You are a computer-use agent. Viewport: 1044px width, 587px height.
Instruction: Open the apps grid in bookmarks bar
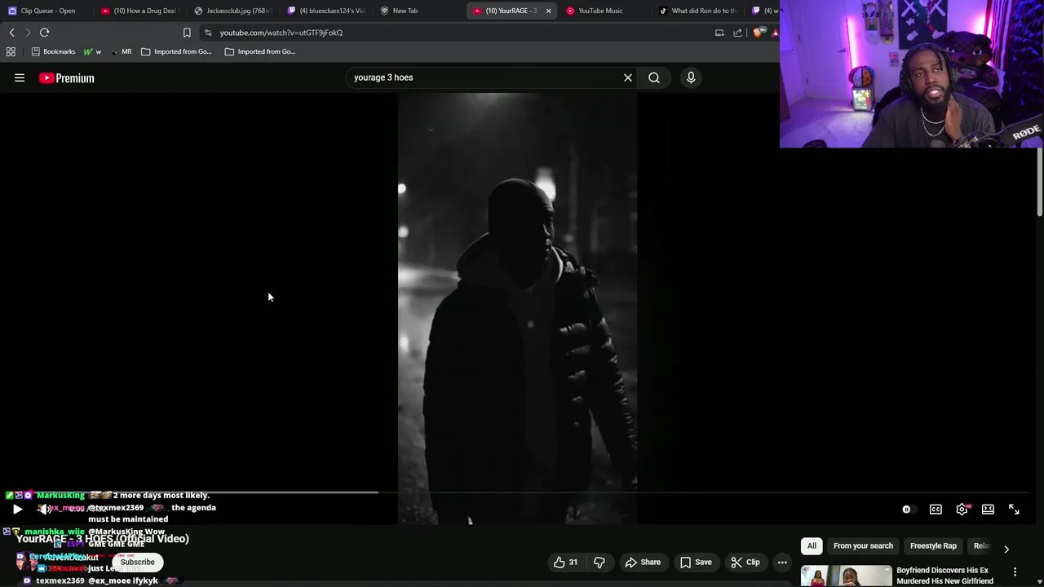11,51
